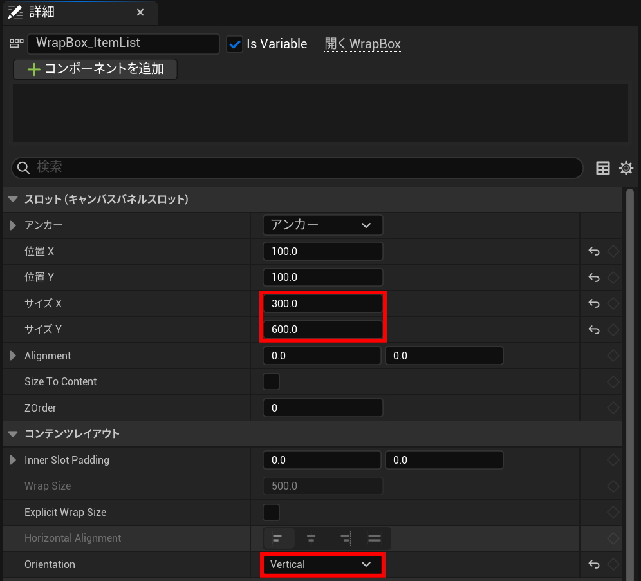This screenshot has height=581, width=641.
Task: Open the アンカー dropdown
Action: [x=322, y=225]
